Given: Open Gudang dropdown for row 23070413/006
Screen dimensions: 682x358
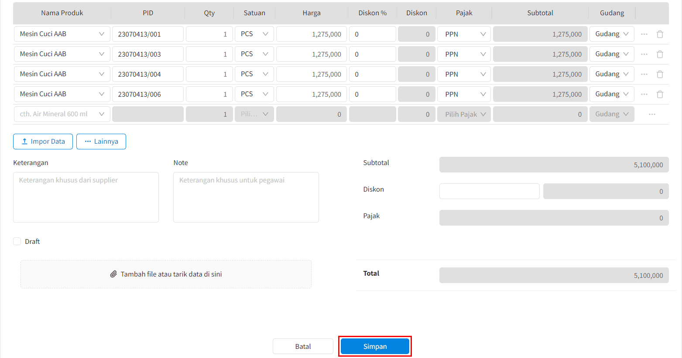Looking at the screenshot, I should pos(612,94).
